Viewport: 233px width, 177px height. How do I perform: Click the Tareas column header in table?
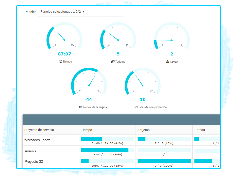[x=200, y=130]
